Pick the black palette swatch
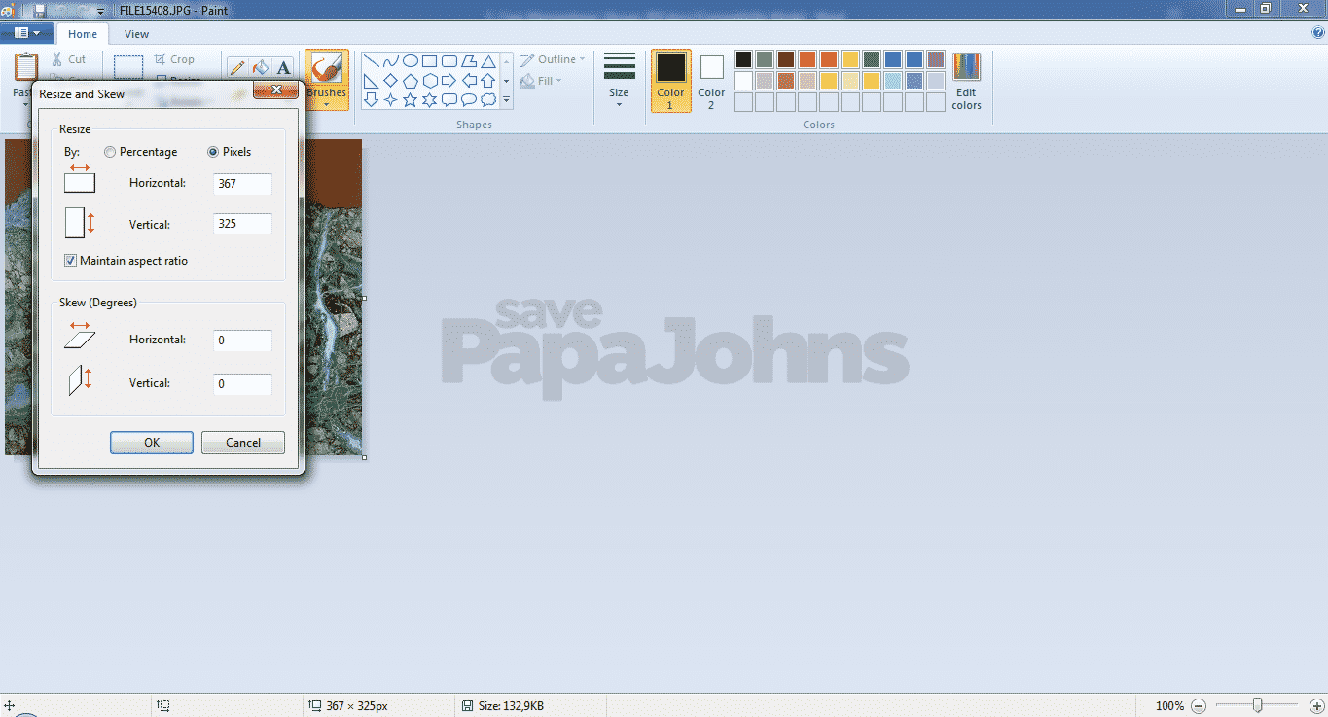The image size is (1328, 717). click(x=742, y=59)
